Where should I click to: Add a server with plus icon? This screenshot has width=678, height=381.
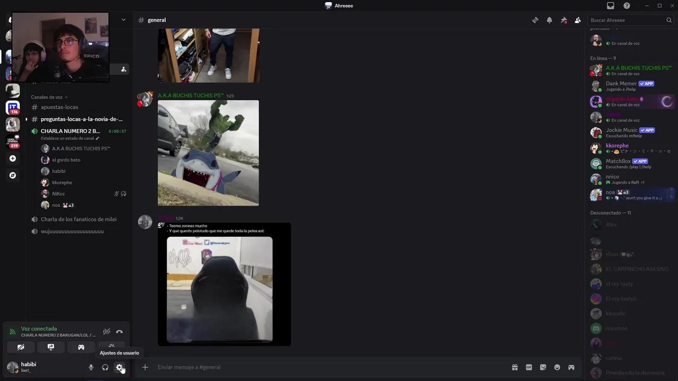click(13, 158)
